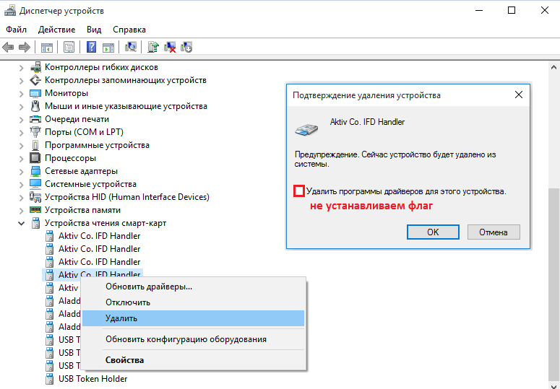560x389 pixels.
Task: Expand the Сетевые адаптеры node
Action: point(21,171)
